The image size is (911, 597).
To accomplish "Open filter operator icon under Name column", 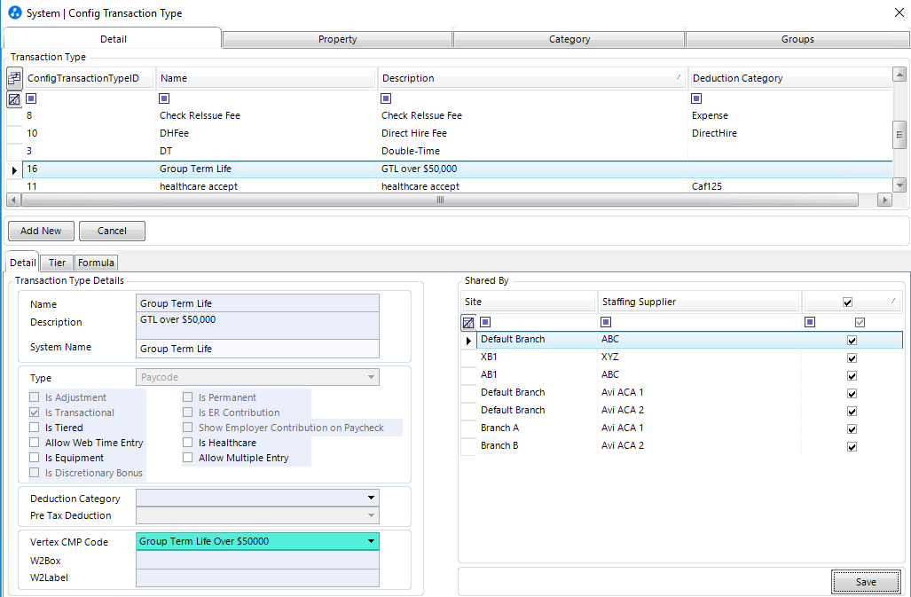I will click(164, 98).
